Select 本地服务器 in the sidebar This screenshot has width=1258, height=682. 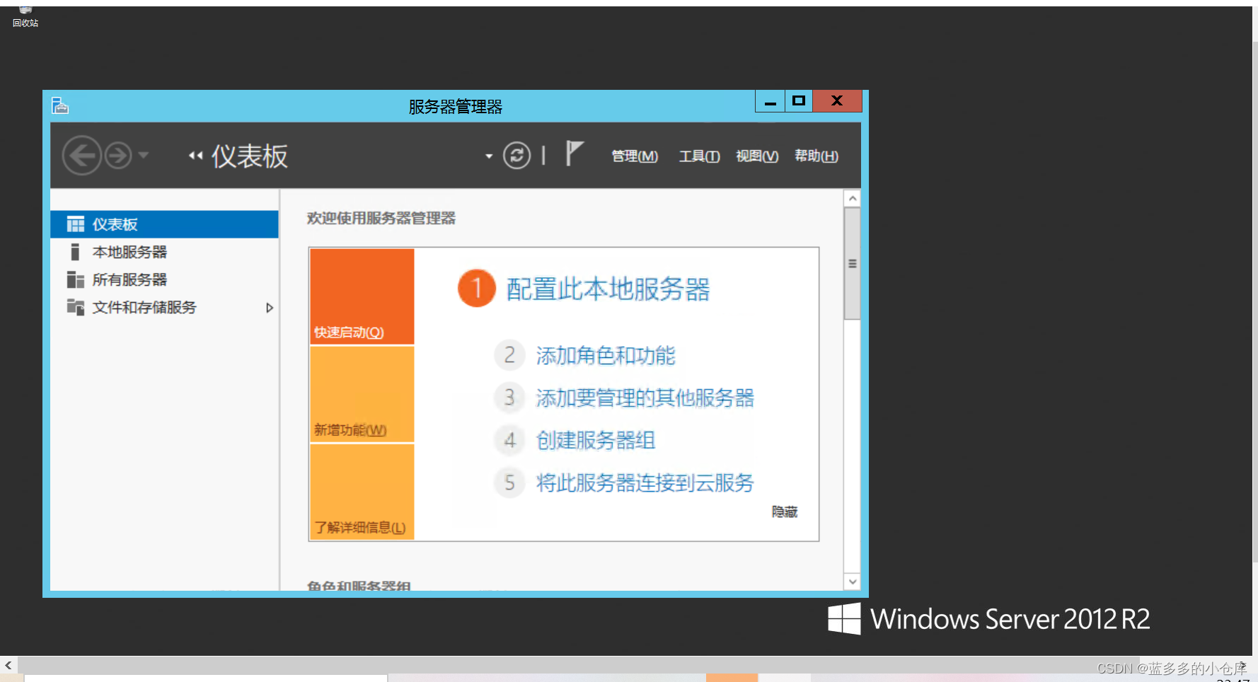(164, 252)
